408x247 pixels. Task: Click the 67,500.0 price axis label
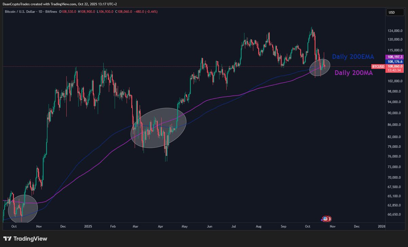click(395, 187)
